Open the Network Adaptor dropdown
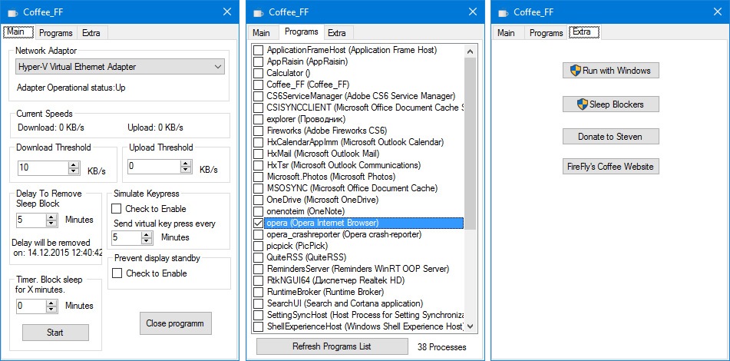This screenshot has height=361, width=730. tap(120, 67)
